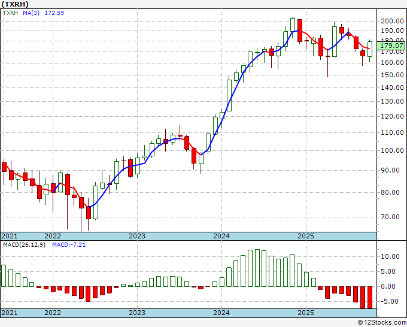The height and width of the screenshot is (327, 407).
Task: Click the 140.00 price axis label
Action: [392, 87]
